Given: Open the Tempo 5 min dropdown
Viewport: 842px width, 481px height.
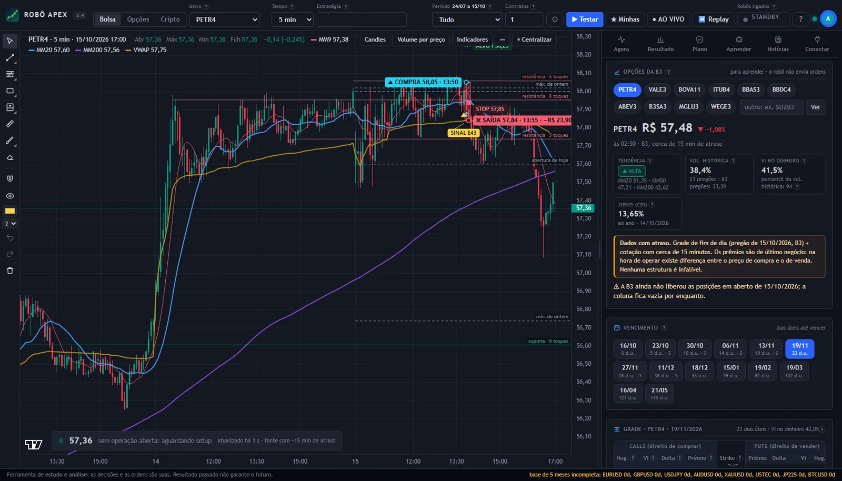Looking at the screenshot, I should (293, 19).
